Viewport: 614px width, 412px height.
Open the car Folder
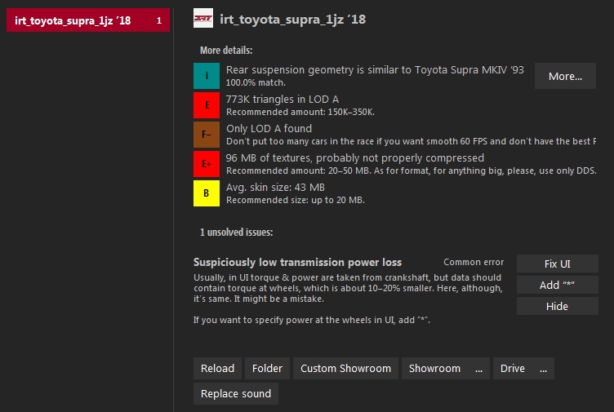tap(267, 368)
